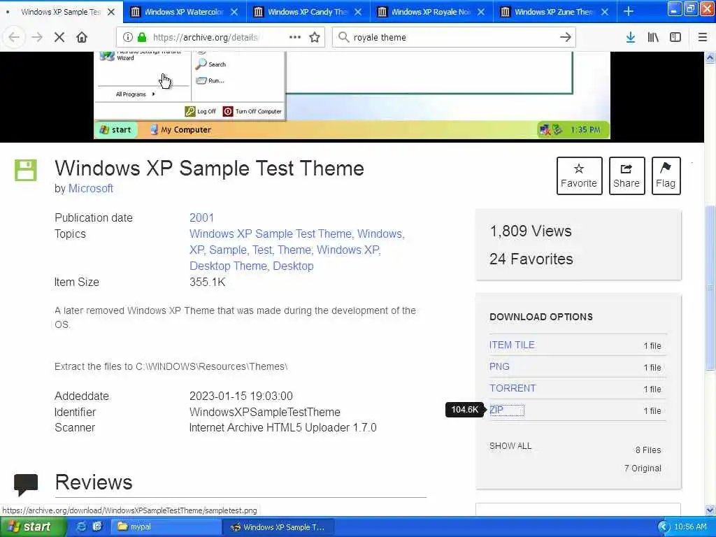Download the TORRENT option
The image size is (716, 537).
pyautogui.click(x=513, y=388)
